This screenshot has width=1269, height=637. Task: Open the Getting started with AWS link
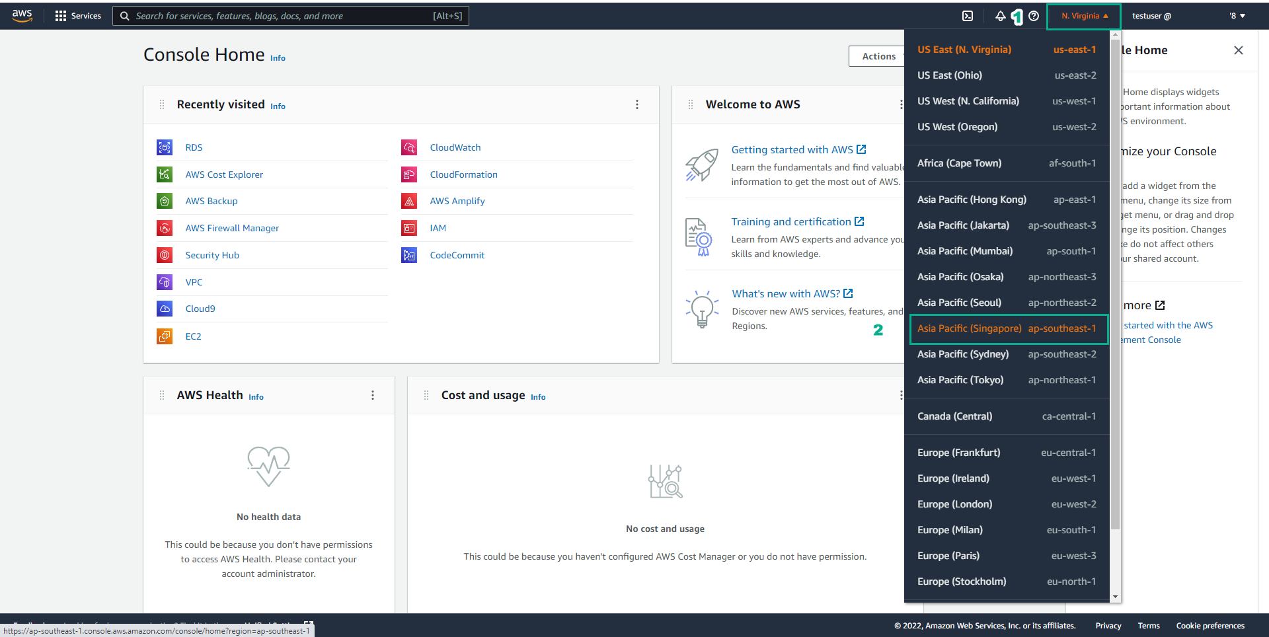click(798, 150)
